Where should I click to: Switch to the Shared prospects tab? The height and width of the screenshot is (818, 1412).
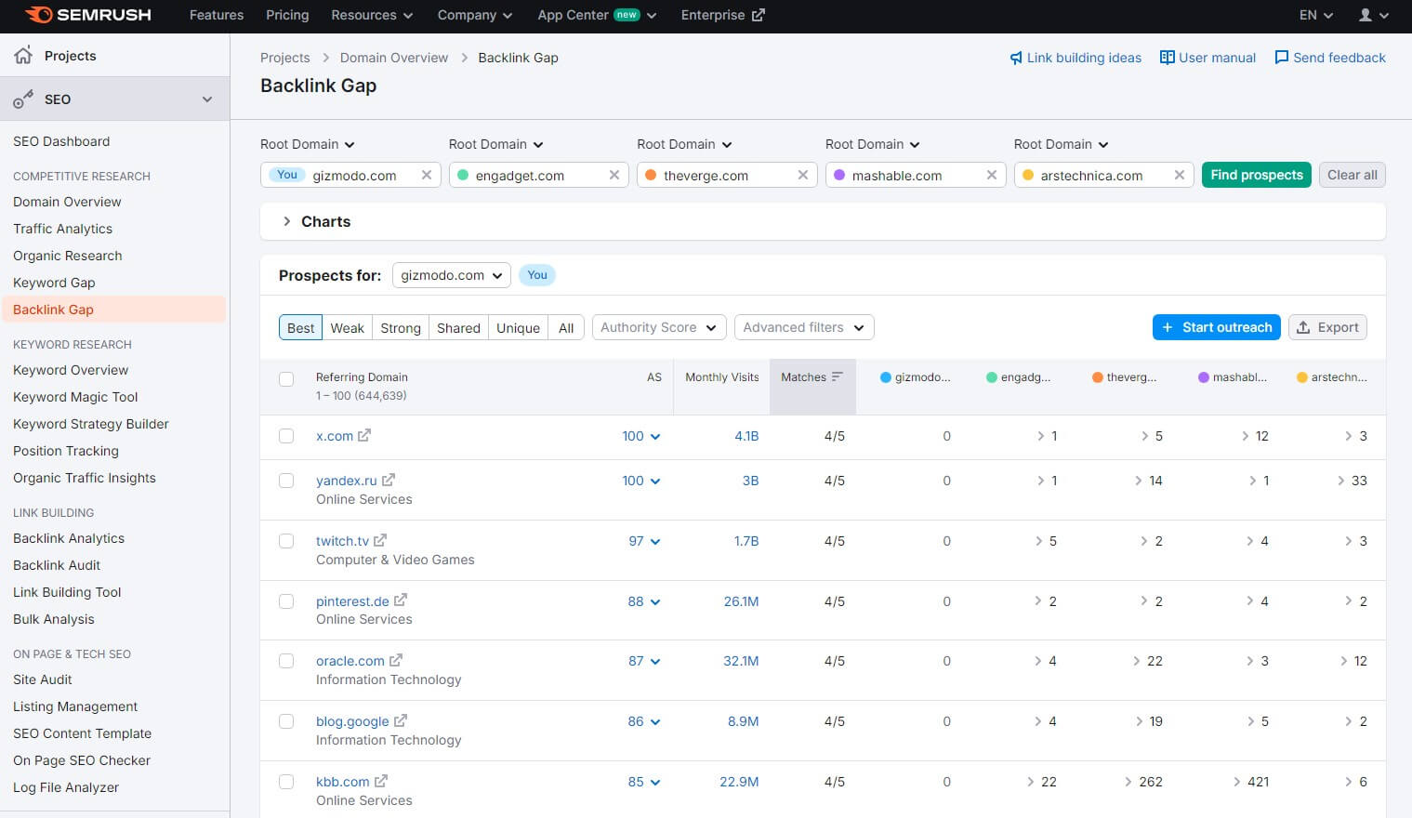(x=458, y=327)
